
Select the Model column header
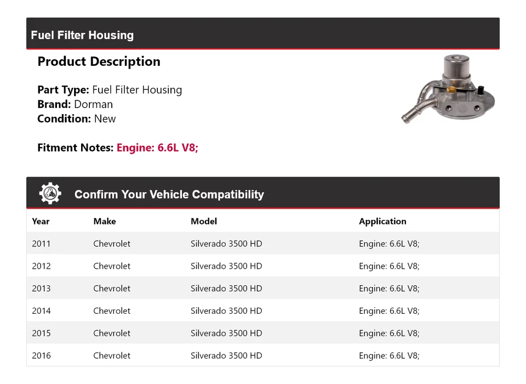point(204,221)
